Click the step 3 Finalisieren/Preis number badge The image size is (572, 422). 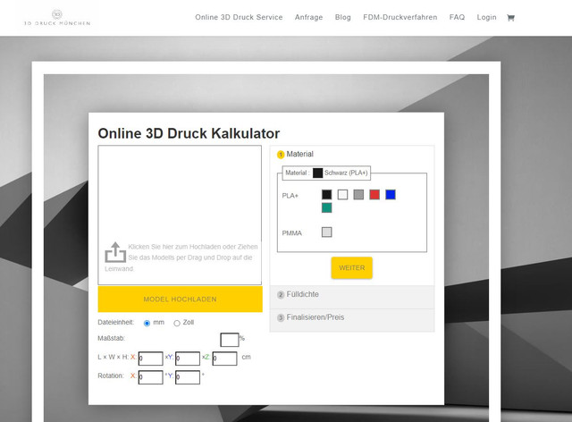281,317
